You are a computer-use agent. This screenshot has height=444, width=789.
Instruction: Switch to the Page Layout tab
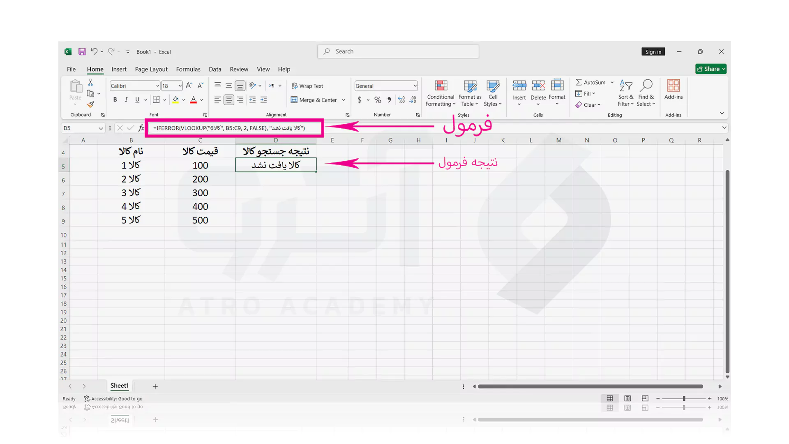[x=151, y=69]
